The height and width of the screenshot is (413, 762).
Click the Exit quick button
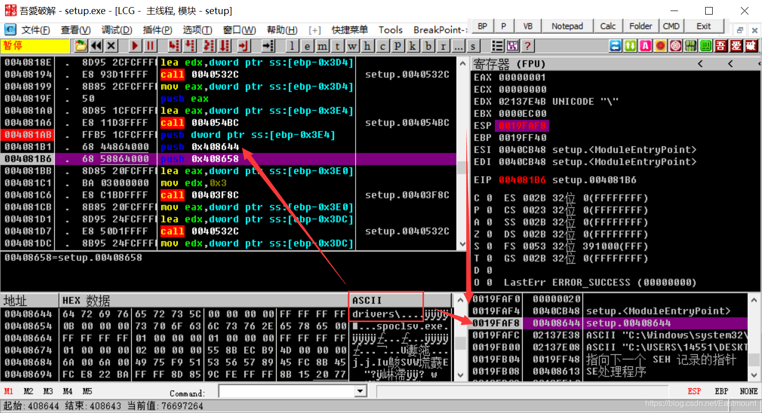(704, 26)
